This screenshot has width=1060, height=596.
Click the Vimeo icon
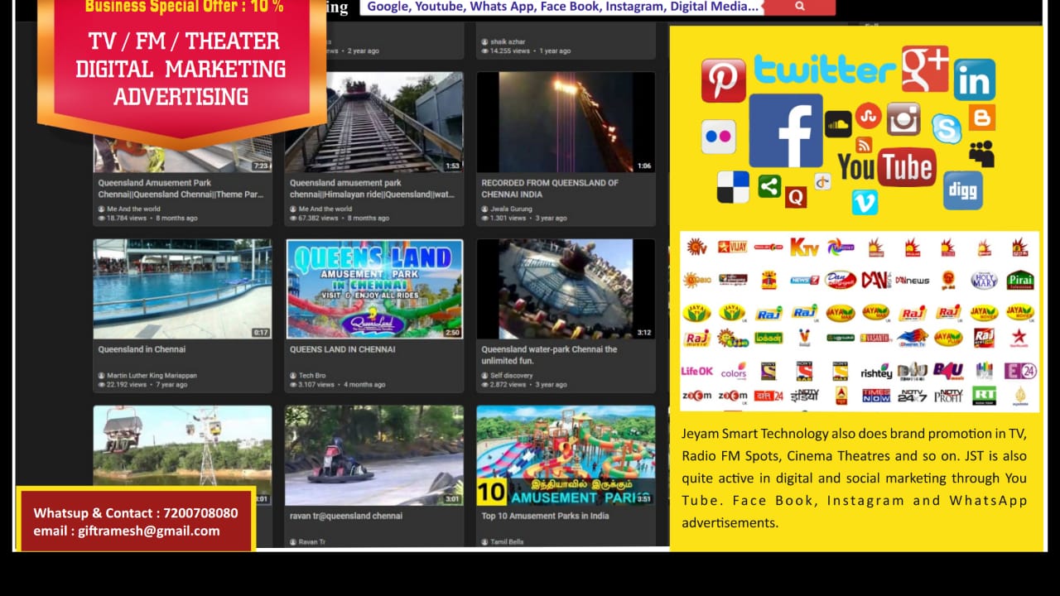tap(864, 201)
